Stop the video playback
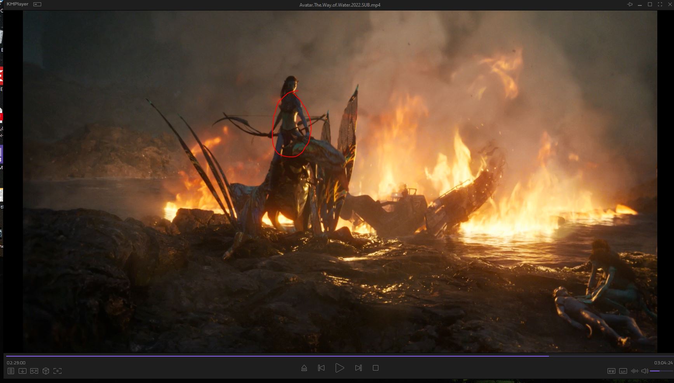674x383 pixels. tap(376, 368)
